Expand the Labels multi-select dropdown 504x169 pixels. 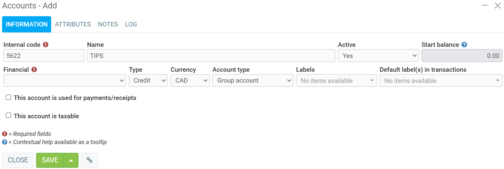pyautogui.click(x=336, y=80)
